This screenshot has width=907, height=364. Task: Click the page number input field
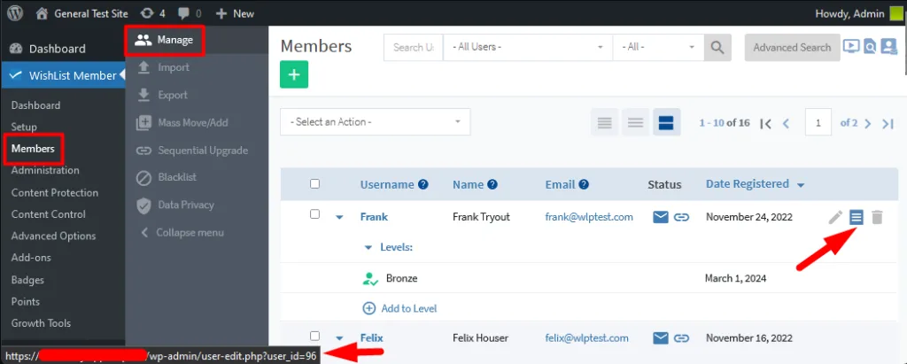818,123
